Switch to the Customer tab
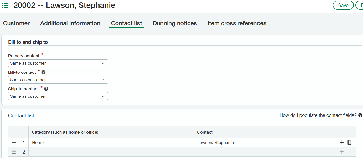This screenshot has width=363, height=158. coord(16,23)
